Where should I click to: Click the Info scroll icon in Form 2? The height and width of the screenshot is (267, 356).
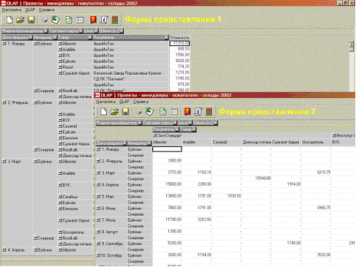pos(198,112)
